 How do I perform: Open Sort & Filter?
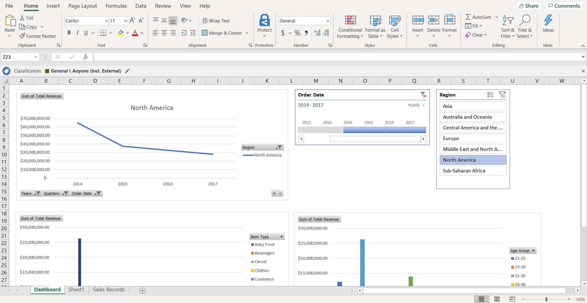tap(507, 27)
